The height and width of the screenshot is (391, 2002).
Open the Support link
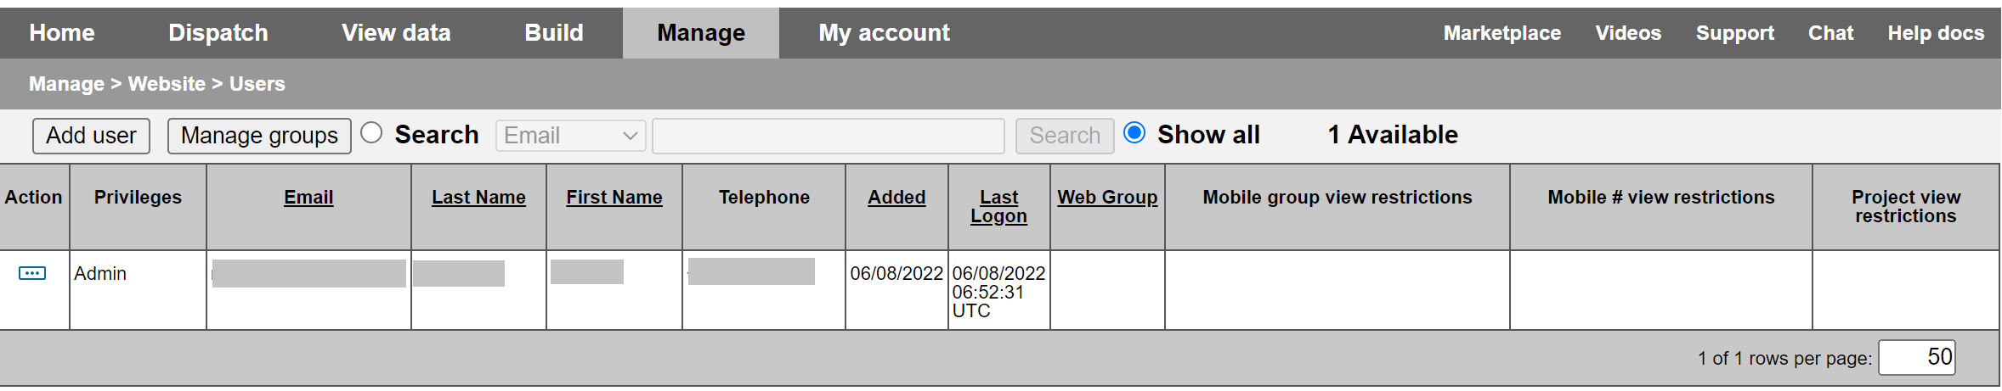click(x=1735, y=33)
